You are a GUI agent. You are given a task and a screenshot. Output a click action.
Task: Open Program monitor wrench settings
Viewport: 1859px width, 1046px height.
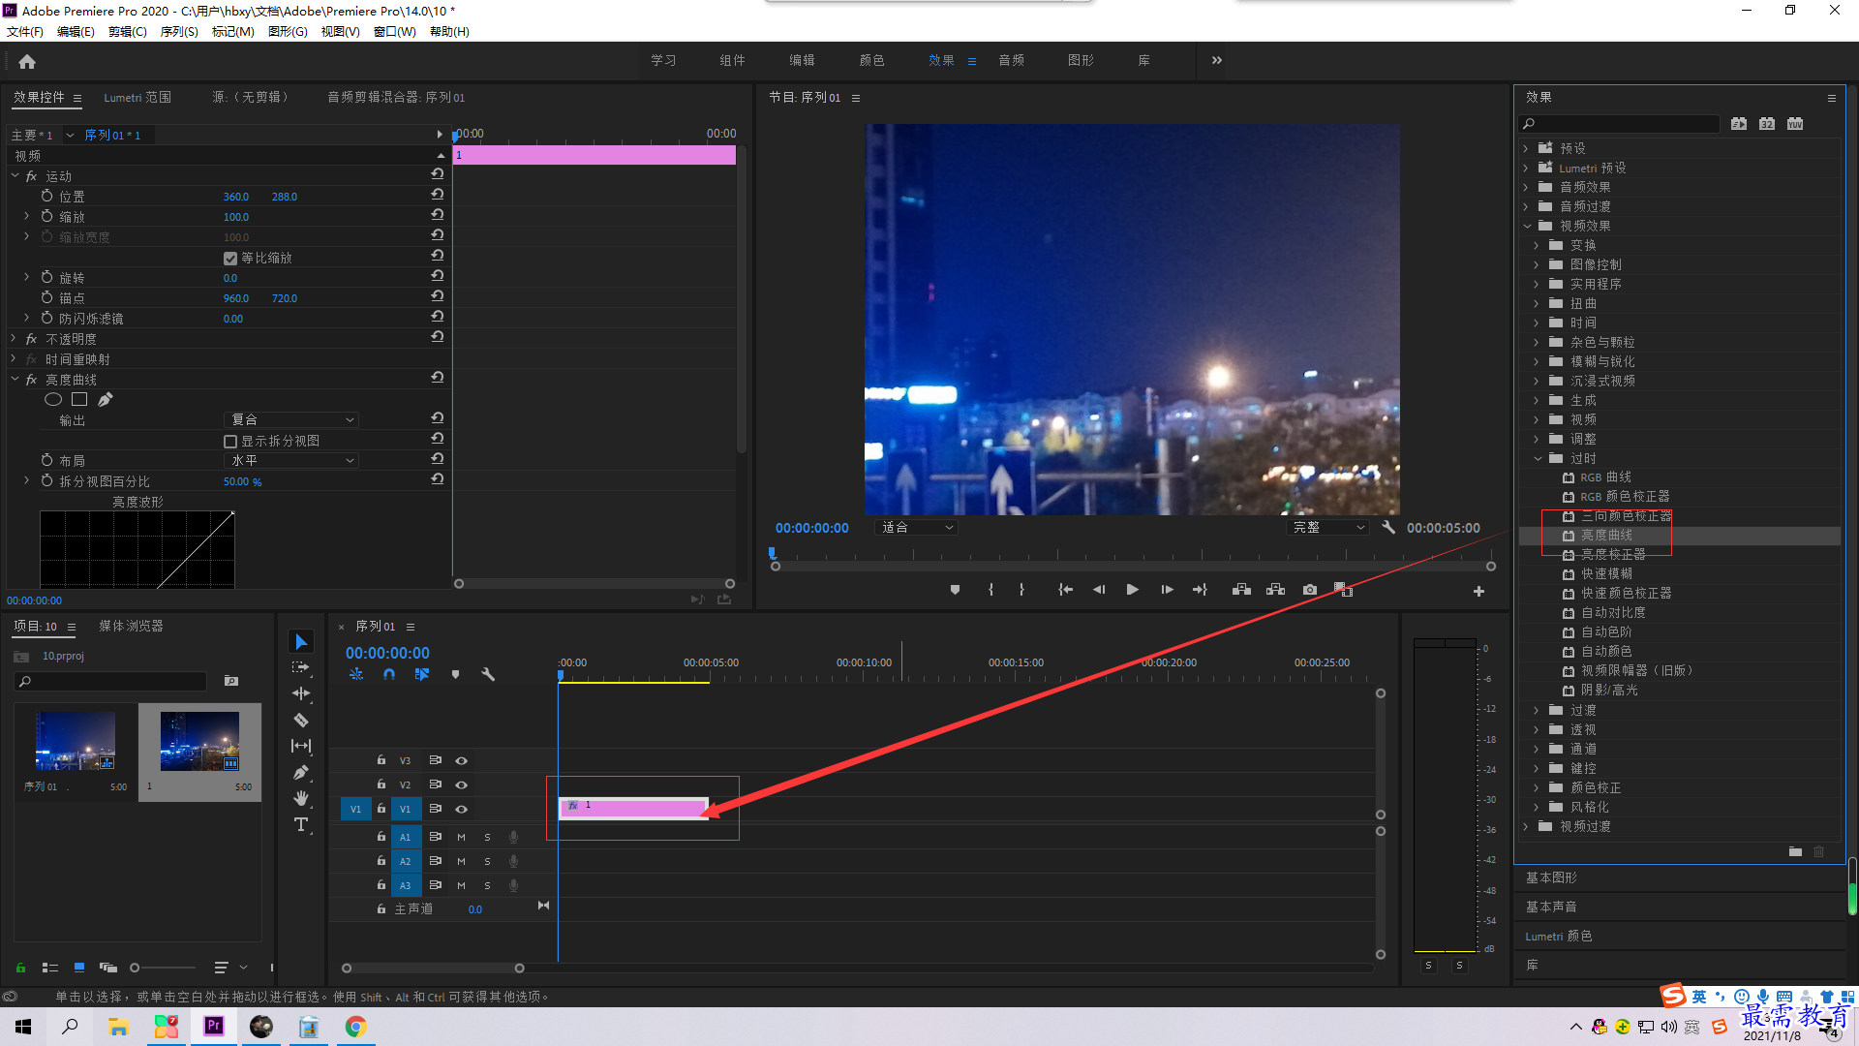[1388, 528]
